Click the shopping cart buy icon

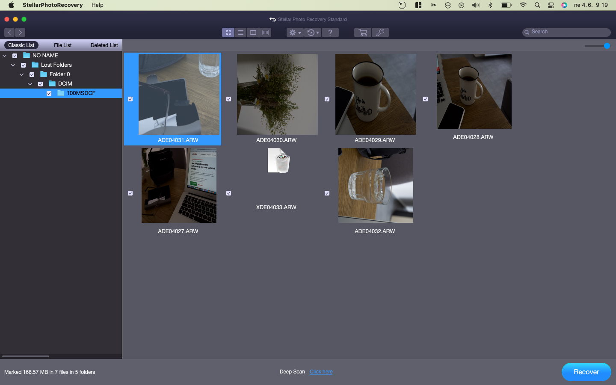point(363,33)
